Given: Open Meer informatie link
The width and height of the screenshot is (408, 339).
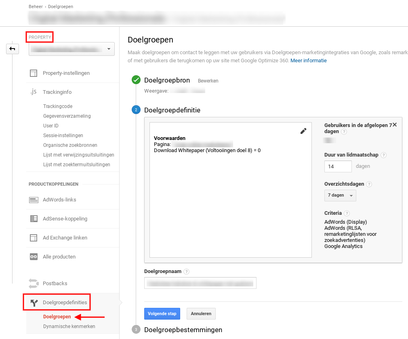Looking at the screenshot, I should pyautogui.click(x=308, y=60).
